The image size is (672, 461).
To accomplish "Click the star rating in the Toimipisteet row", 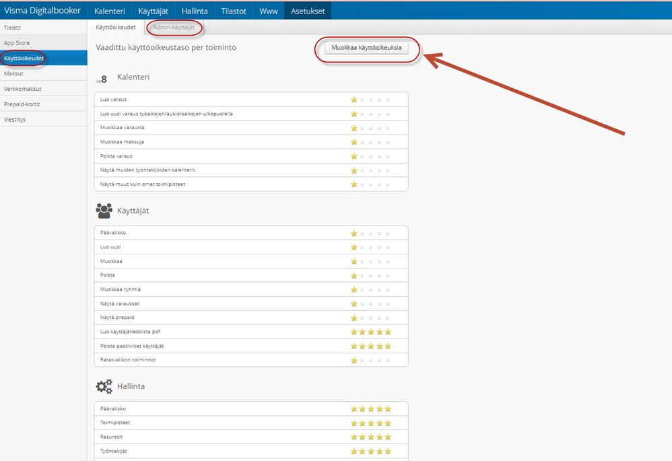I will (371, 423).
